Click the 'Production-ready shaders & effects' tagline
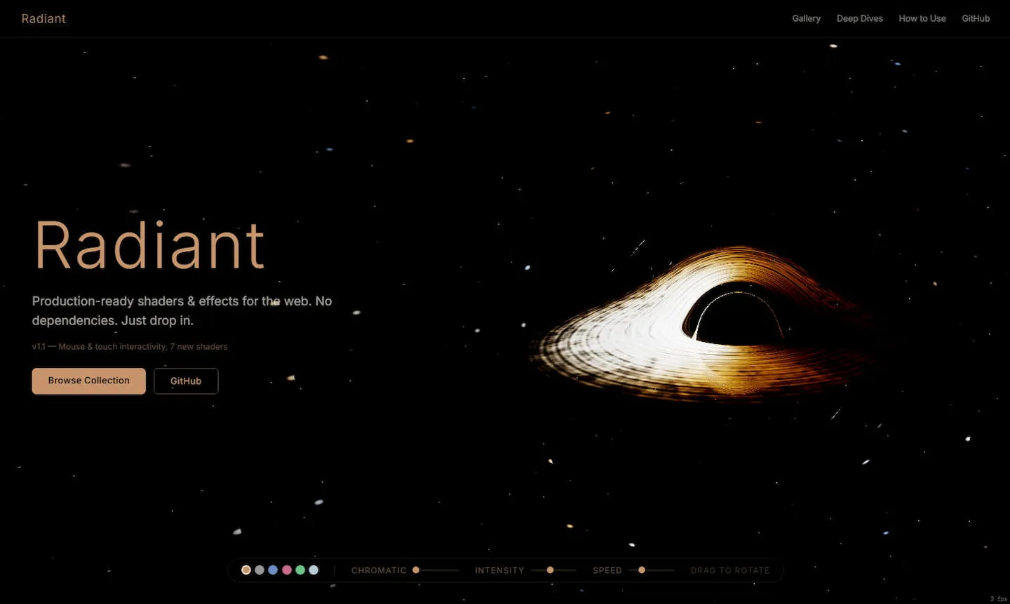 tap(182, 310)
